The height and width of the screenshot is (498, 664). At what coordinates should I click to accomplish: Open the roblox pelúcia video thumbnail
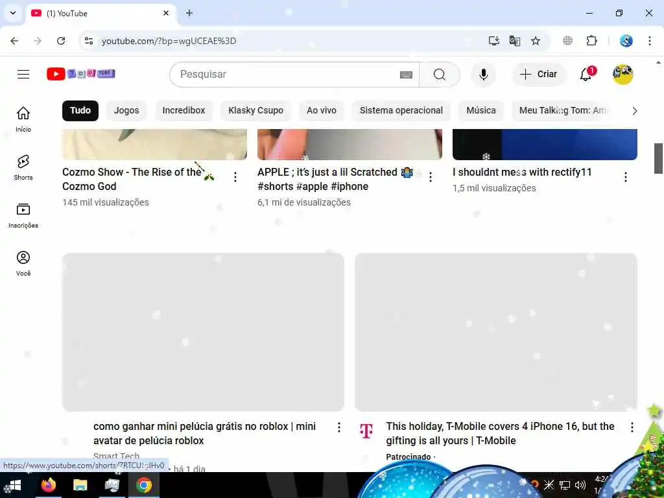[x=203, y=332]
